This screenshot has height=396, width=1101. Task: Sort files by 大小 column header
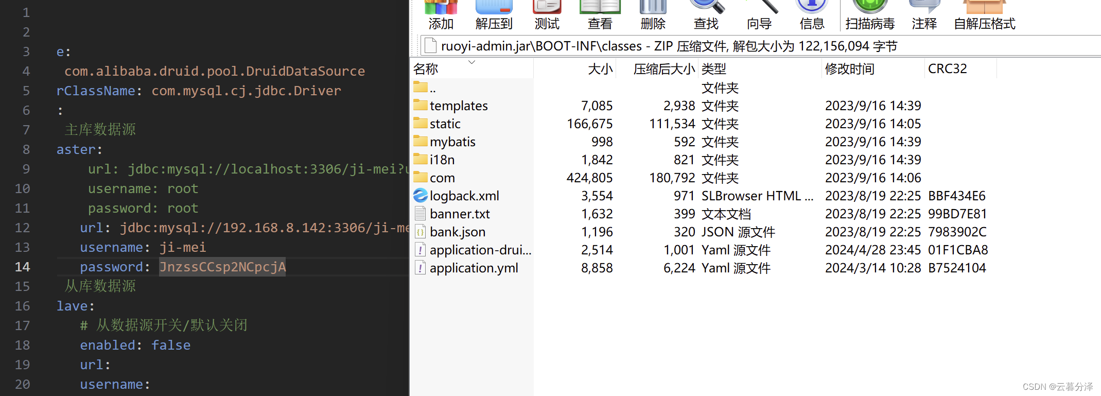pyautogui.click(x=600, y=69)
